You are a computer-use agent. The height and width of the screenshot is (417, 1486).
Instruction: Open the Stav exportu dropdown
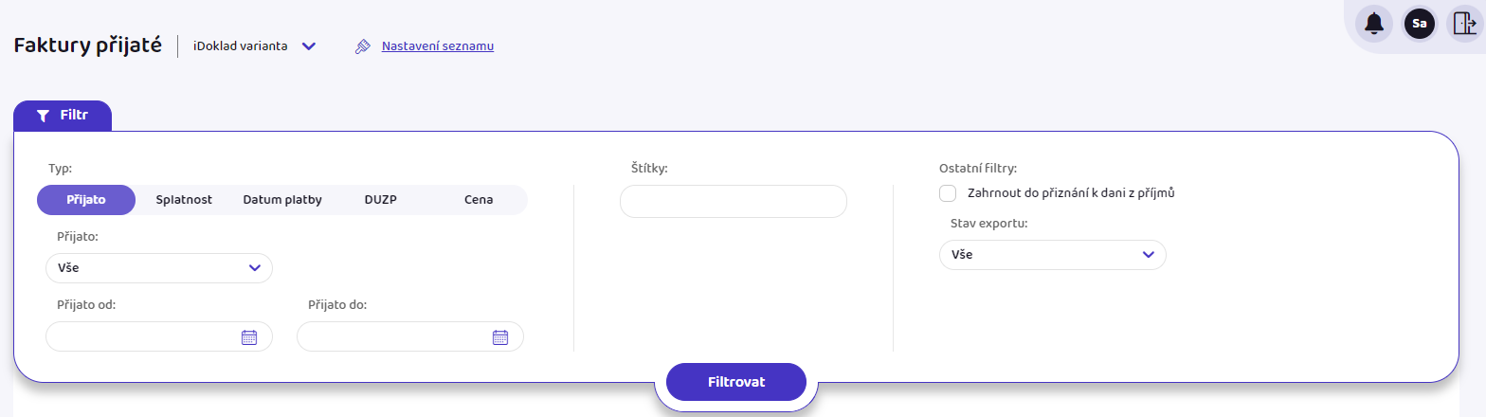click(x=1053, y=255)
